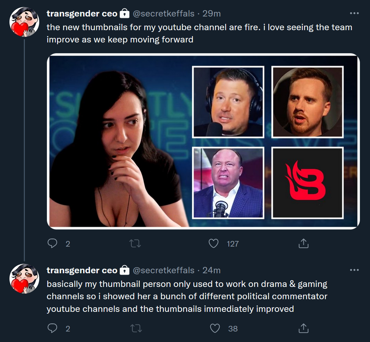Image resolution: width=370 pixels, height=342 pixels.
Task: Share the second tweet via share icon
Action: (303, 328)
